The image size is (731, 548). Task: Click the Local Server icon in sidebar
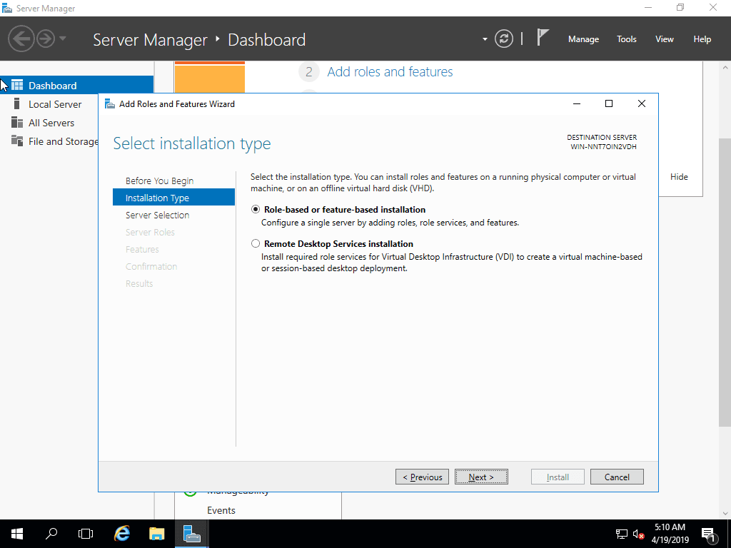pos(17,103)
